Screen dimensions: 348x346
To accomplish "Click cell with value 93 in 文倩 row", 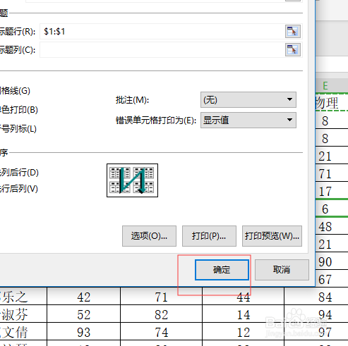I will (x=83, y=332).
